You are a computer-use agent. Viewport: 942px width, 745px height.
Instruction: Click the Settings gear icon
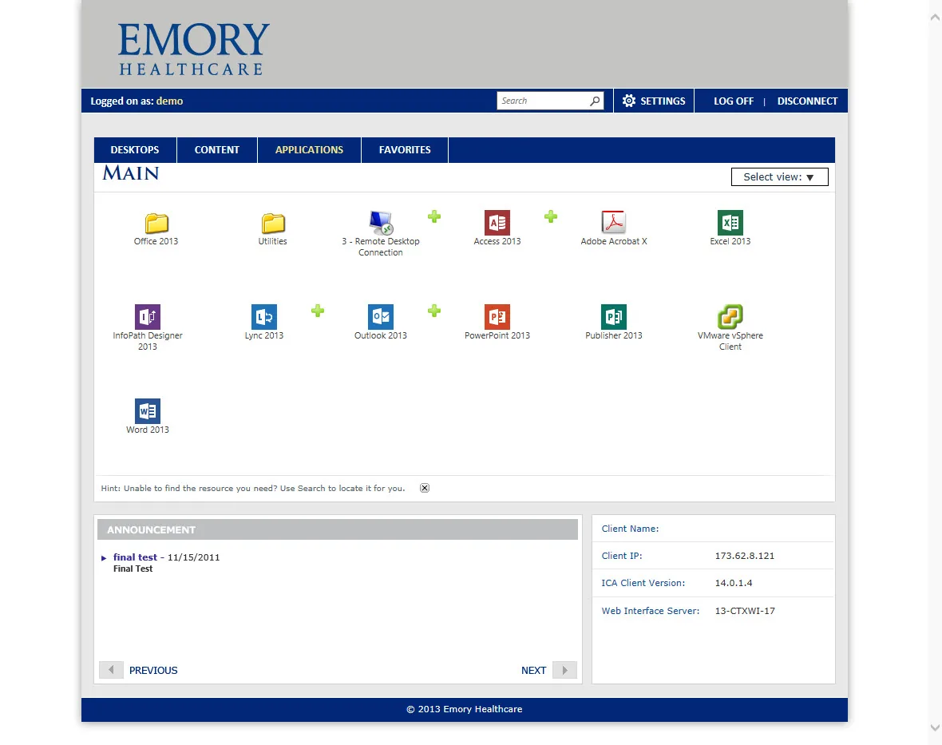point(629,101)
